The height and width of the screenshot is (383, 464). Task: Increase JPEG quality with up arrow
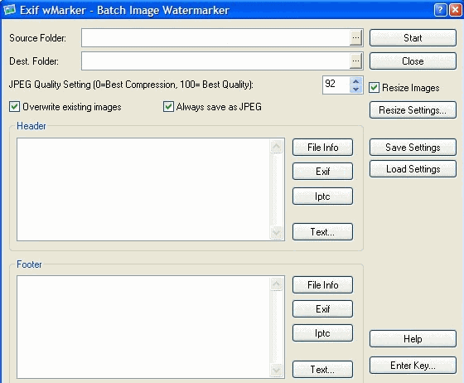click(356, 80)
